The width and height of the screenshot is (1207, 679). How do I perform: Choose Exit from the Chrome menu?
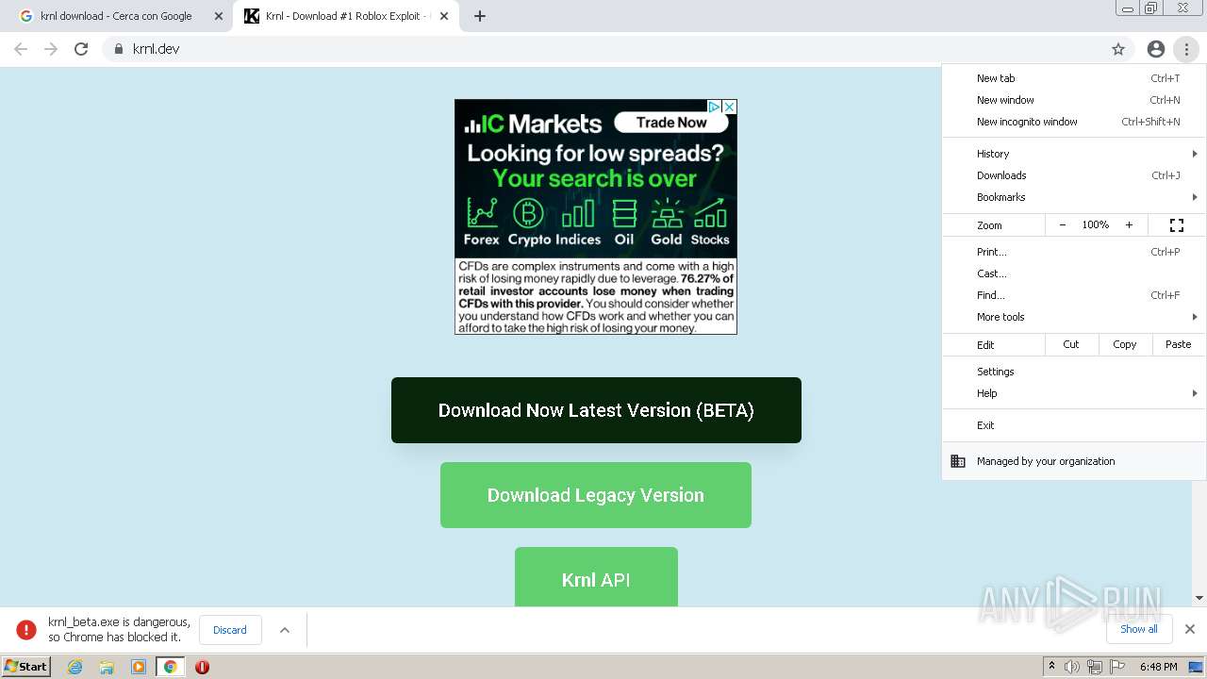[1074, 425]
